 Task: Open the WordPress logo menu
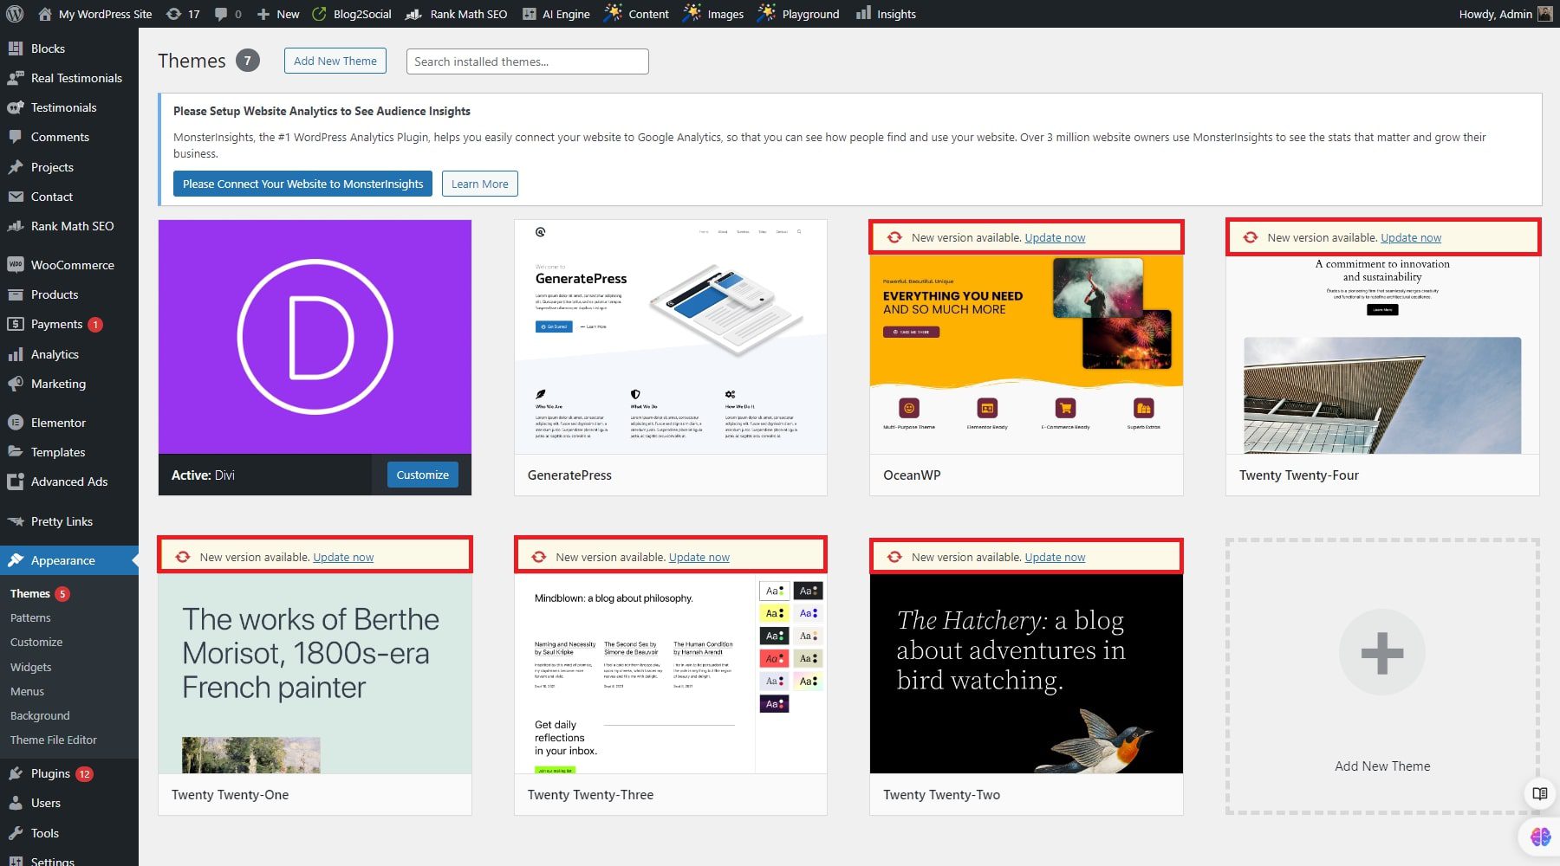tap(16, 13)
